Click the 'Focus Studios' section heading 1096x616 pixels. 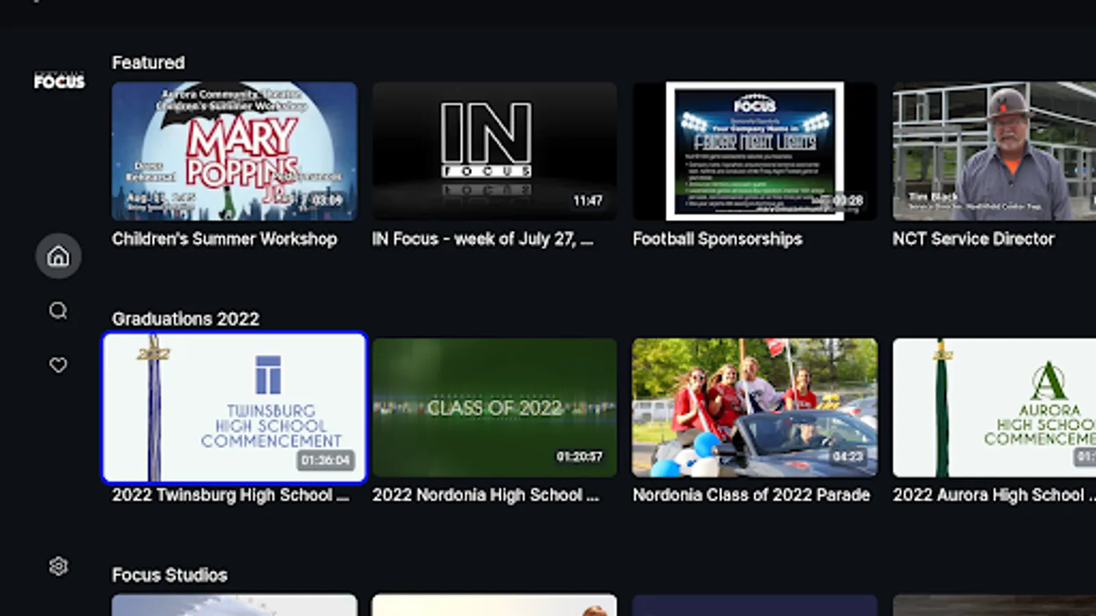(170, 575)
